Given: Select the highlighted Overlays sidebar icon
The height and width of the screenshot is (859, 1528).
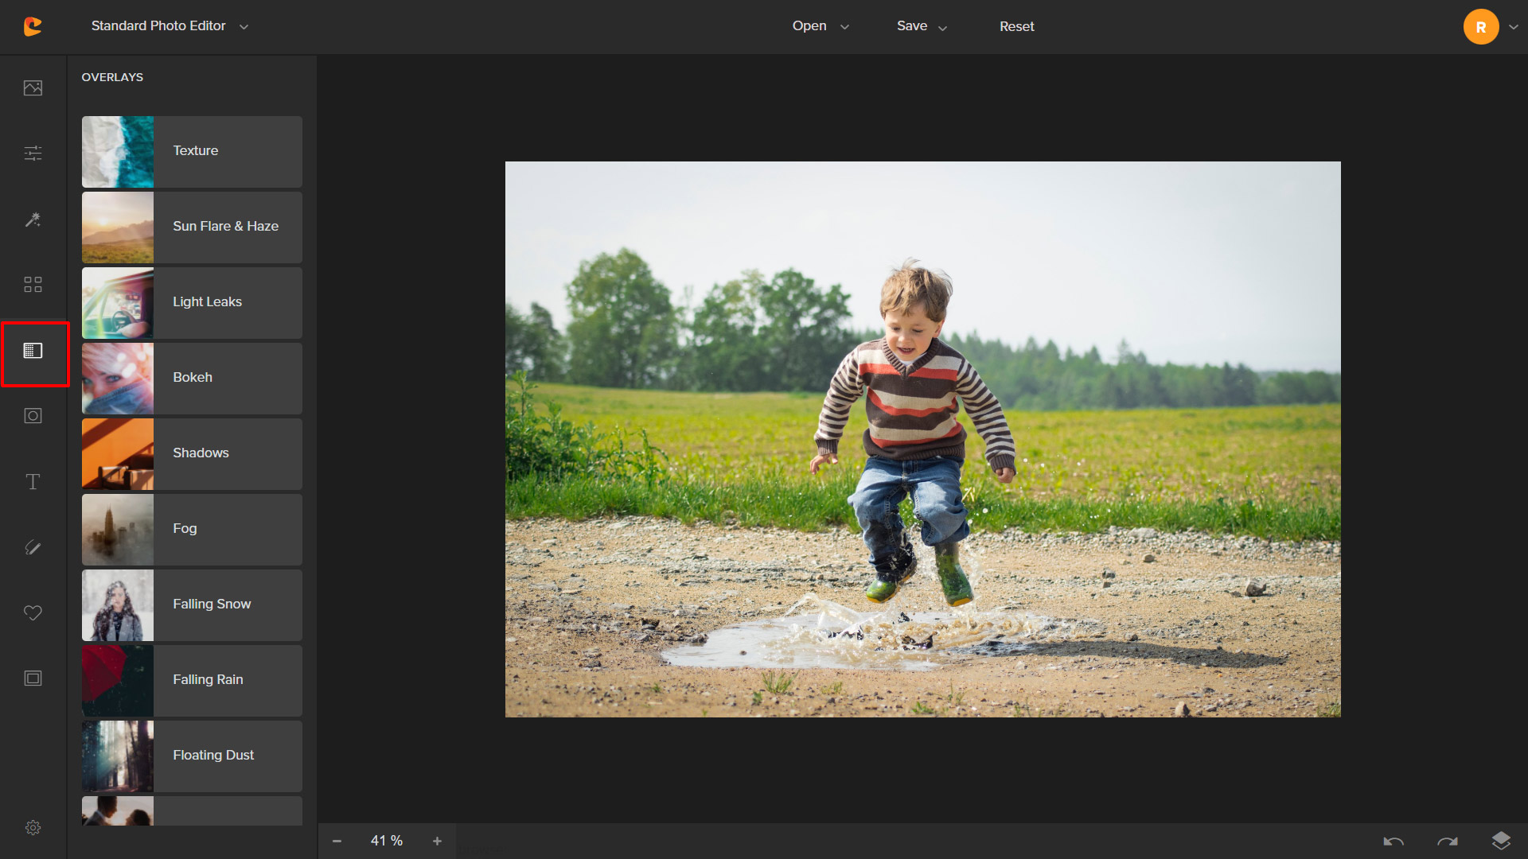Looking at the screenshot, I should 33,351.
